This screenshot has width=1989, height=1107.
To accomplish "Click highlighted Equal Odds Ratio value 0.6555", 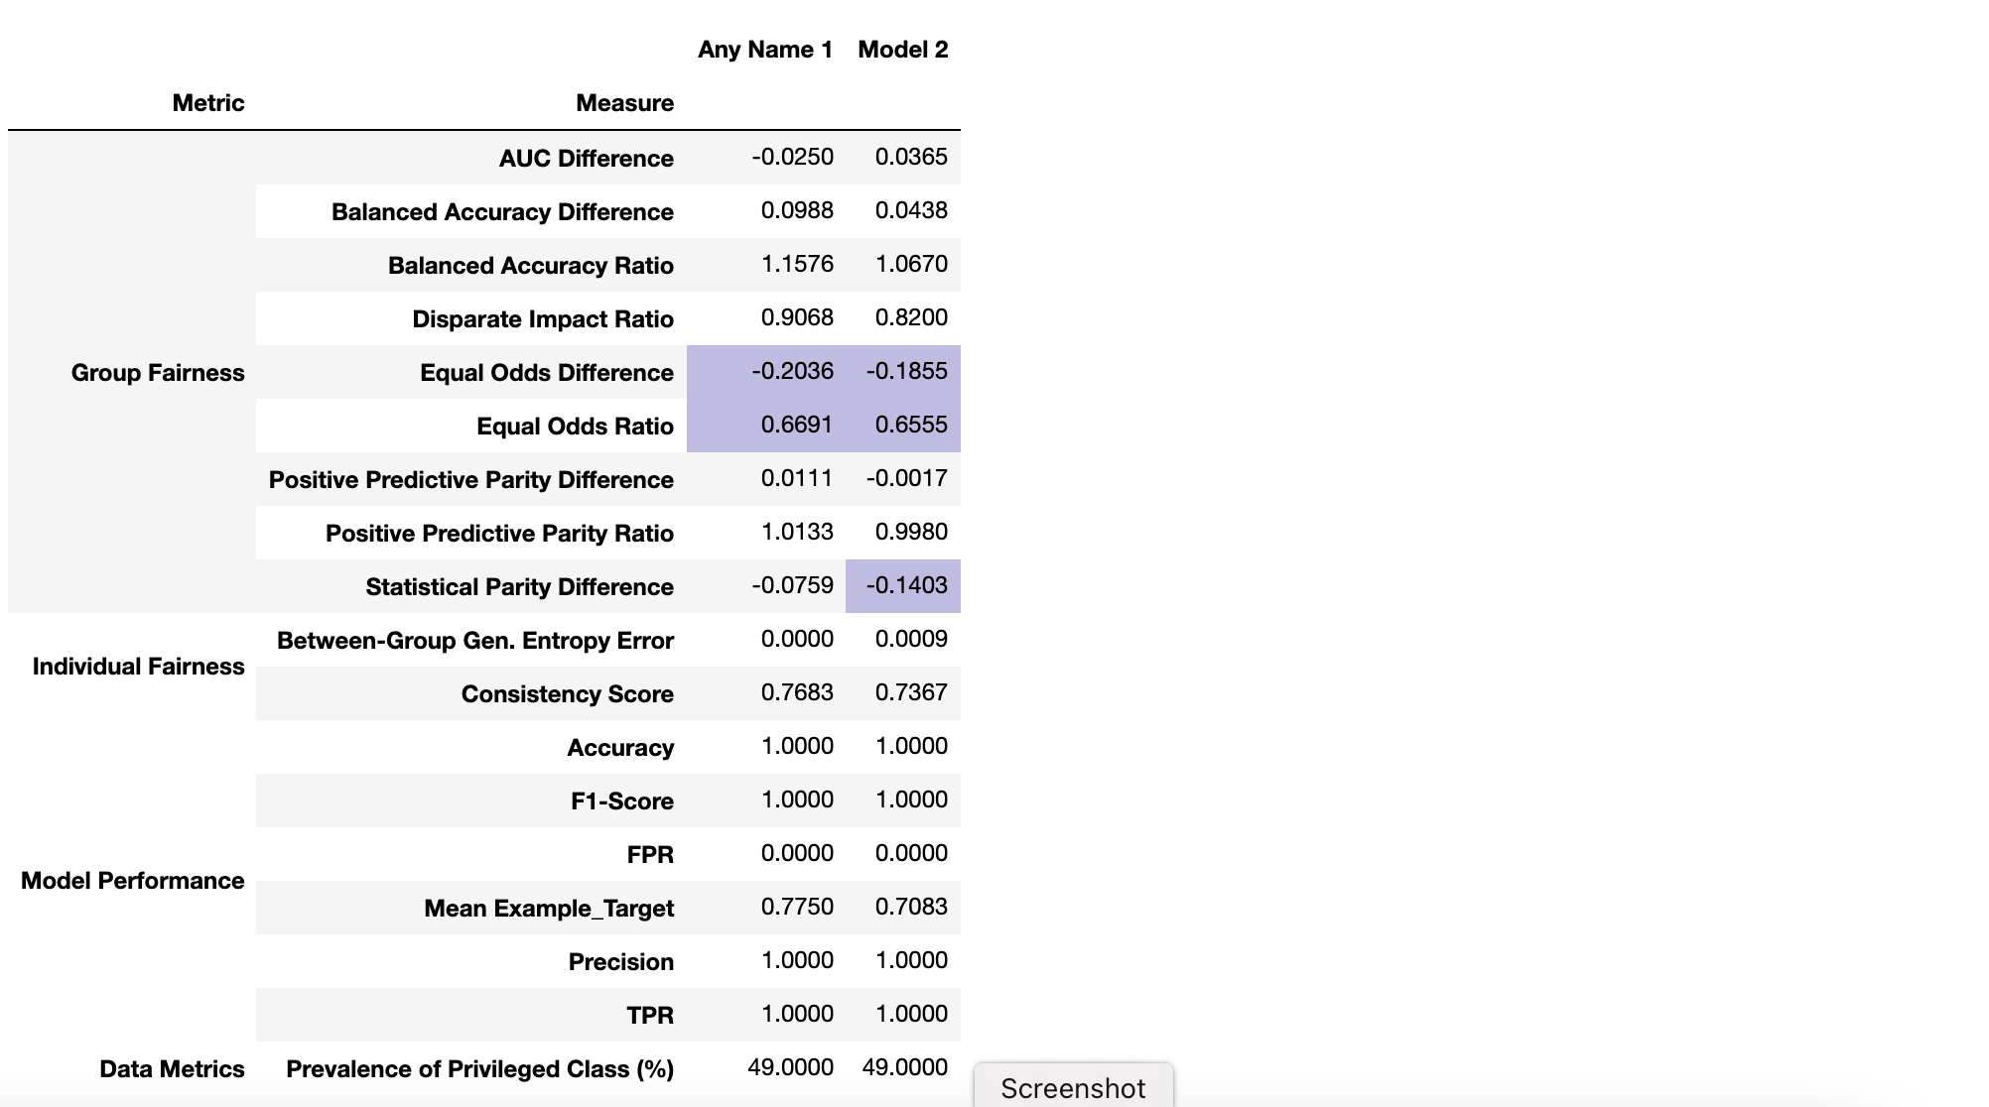I will [910, 425].
